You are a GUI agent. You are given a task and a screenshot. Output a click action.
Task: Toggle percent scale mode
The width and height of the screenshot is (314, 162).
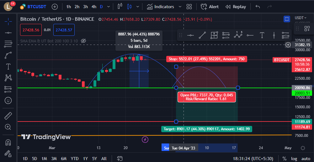(x=285, y=159)
